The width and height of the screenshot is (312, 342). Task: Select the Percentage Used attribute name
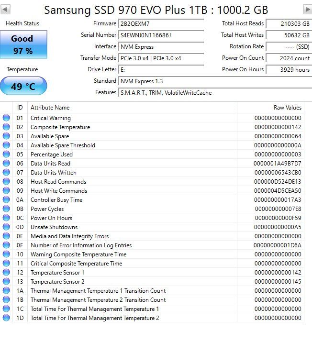click(x=52, y=154)
